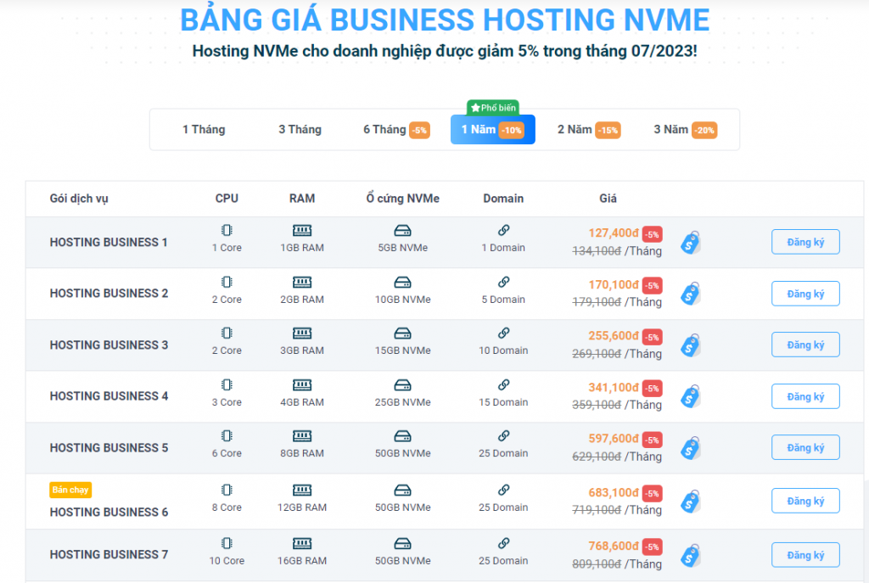869x583 pixels.
Task: Click the Ổ cứng NVMe column header
Action: (x=403, y=199)
